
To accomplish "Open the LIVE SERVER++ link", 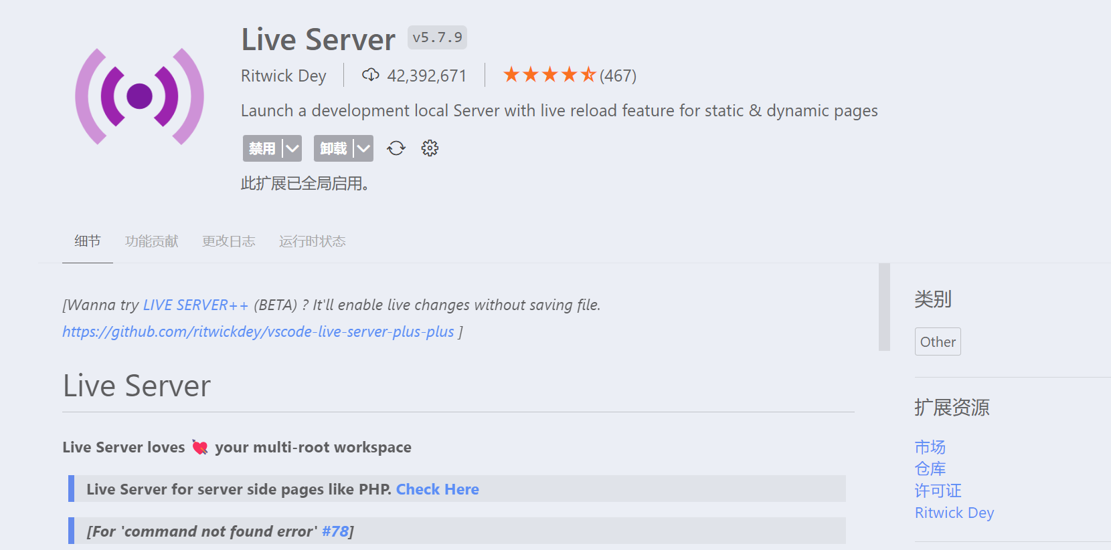I will (x=195, y=305).
